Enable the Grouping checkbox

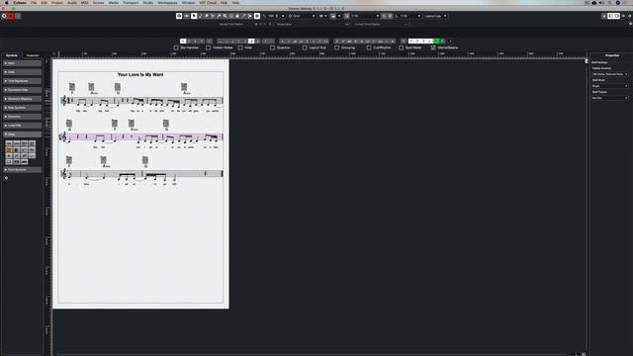point(336,47)
